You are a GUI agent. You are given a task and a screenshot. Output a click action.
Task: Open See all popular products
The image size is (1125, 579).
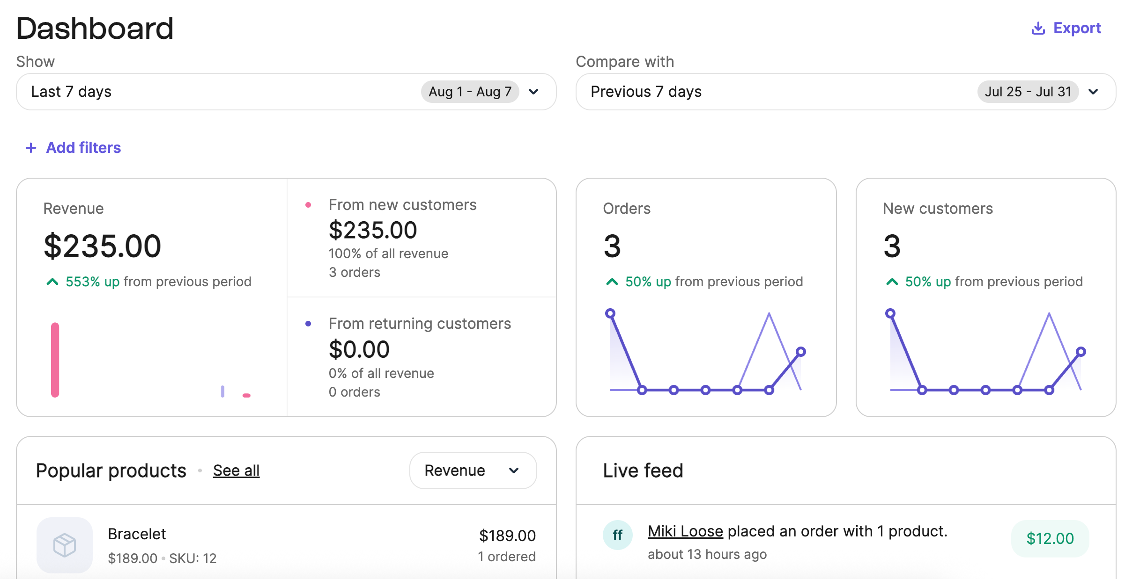coord(236,470)
